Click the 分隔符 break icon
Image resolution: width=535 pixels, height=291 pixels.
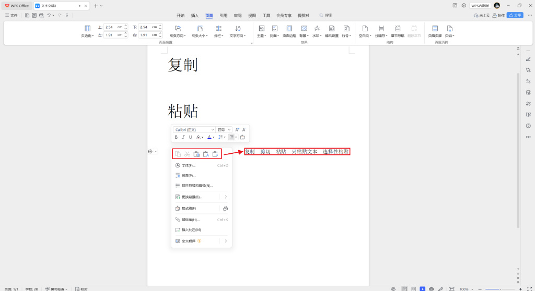pyautogui.click(x=381, y=29)
